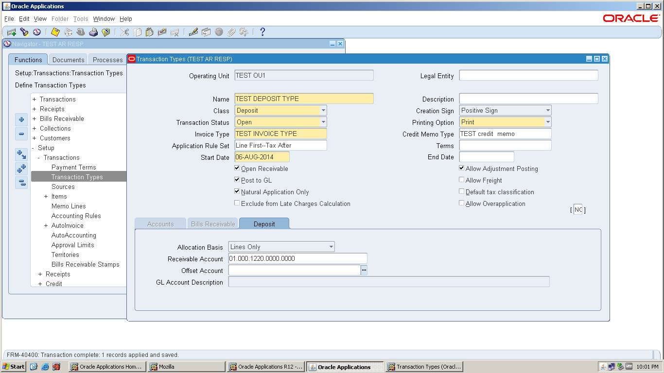Click the Navigator collapse minus button
This screenshot has width=664, height=373.
click(x=21, y=134)
